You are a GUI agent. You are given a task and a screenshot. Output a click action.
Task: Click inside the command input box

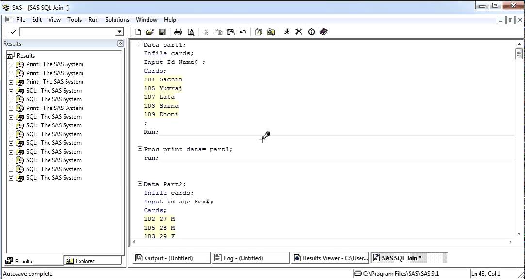(x=68, y=32)
